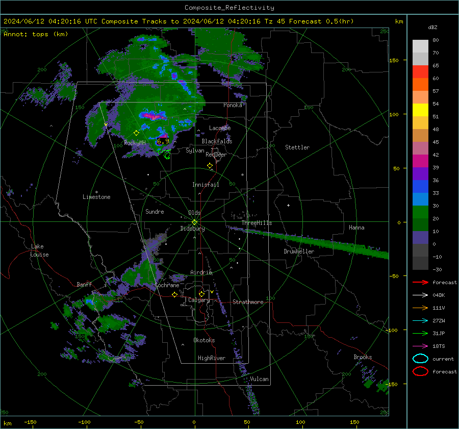Click the Hanna town label
459x429 pixels.
(356, 228)
